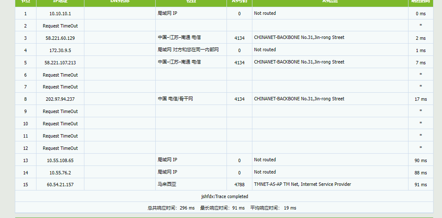The height and width of the screenshot is (218, 442).
Task: Click location 局域网 IP in row 1
Action: pos(168,13)
